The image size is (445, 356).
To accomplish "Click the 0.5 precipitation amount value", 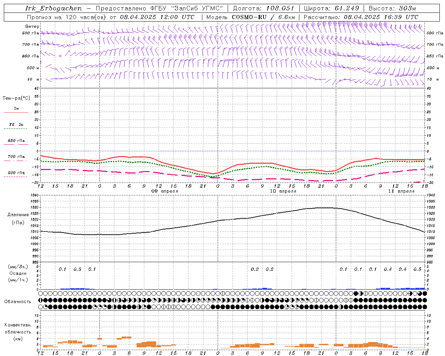I will coord(417,269).
